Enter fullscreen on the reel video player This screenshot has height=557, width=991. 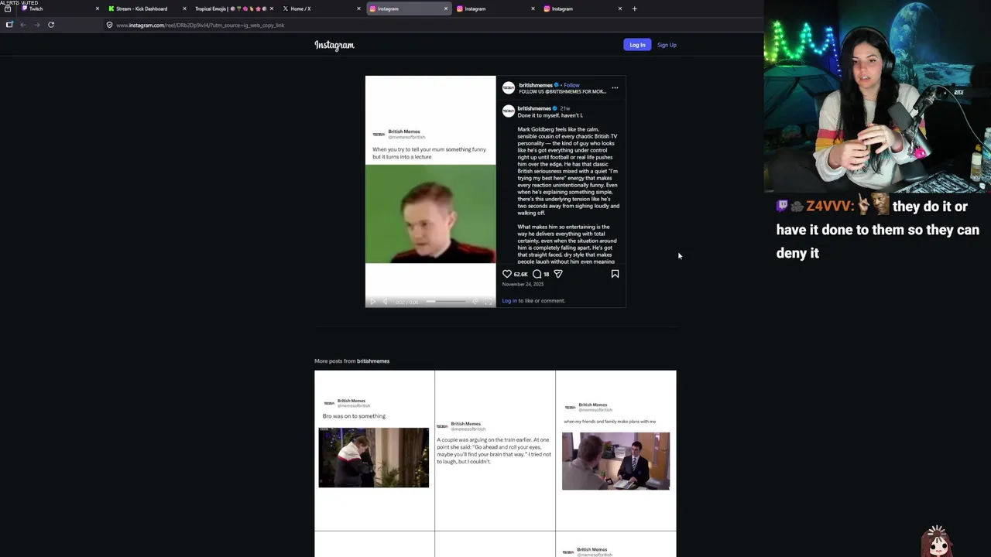488,302
